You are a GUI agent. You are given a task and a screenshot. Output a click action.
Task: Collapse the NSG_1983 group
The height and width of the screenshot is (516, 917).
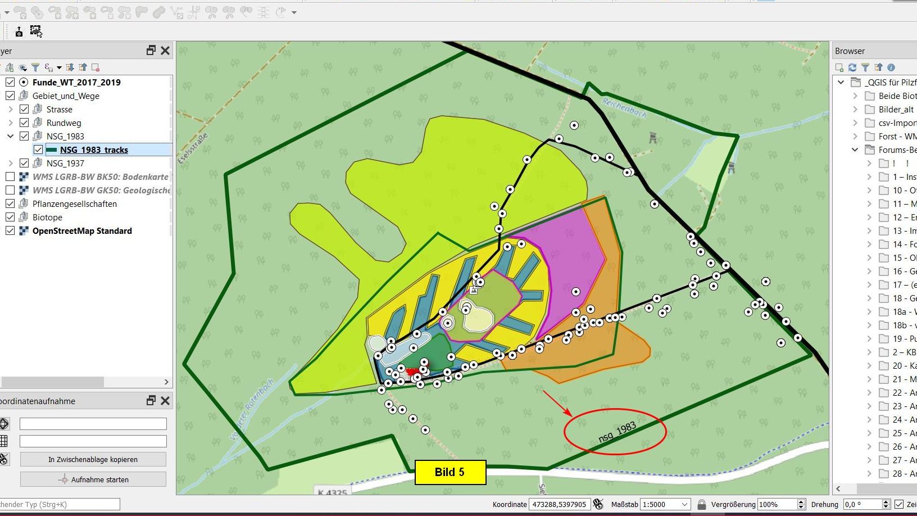10,136
